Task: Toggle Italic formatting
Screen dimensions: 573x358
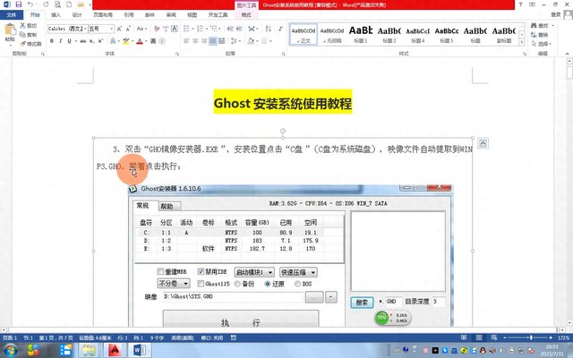Action: click(60, 41)
